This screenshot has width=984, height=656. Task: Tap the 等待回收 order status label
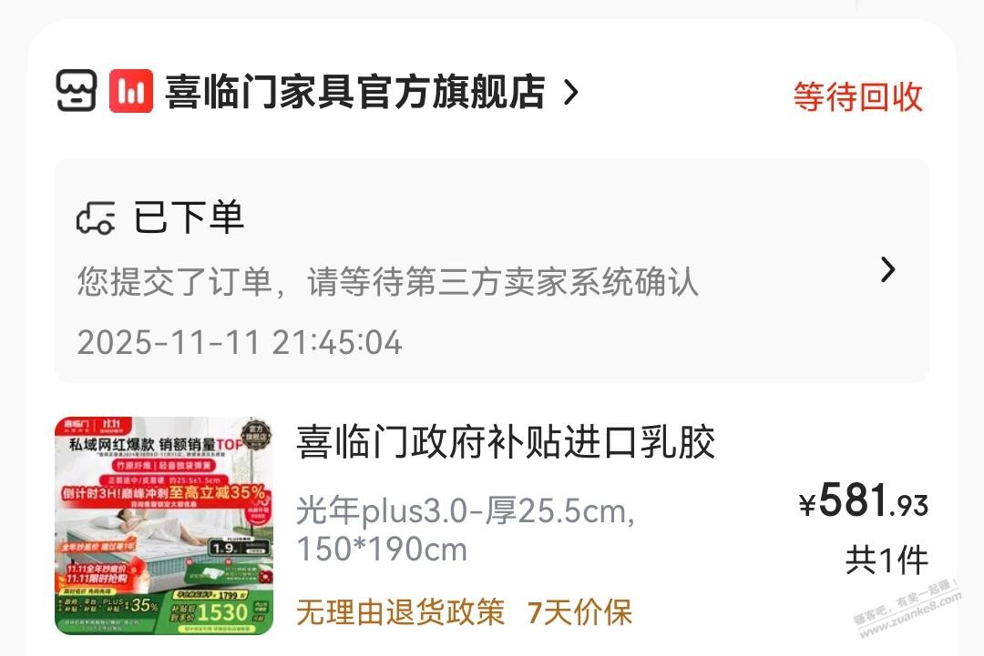click(858, 97)
